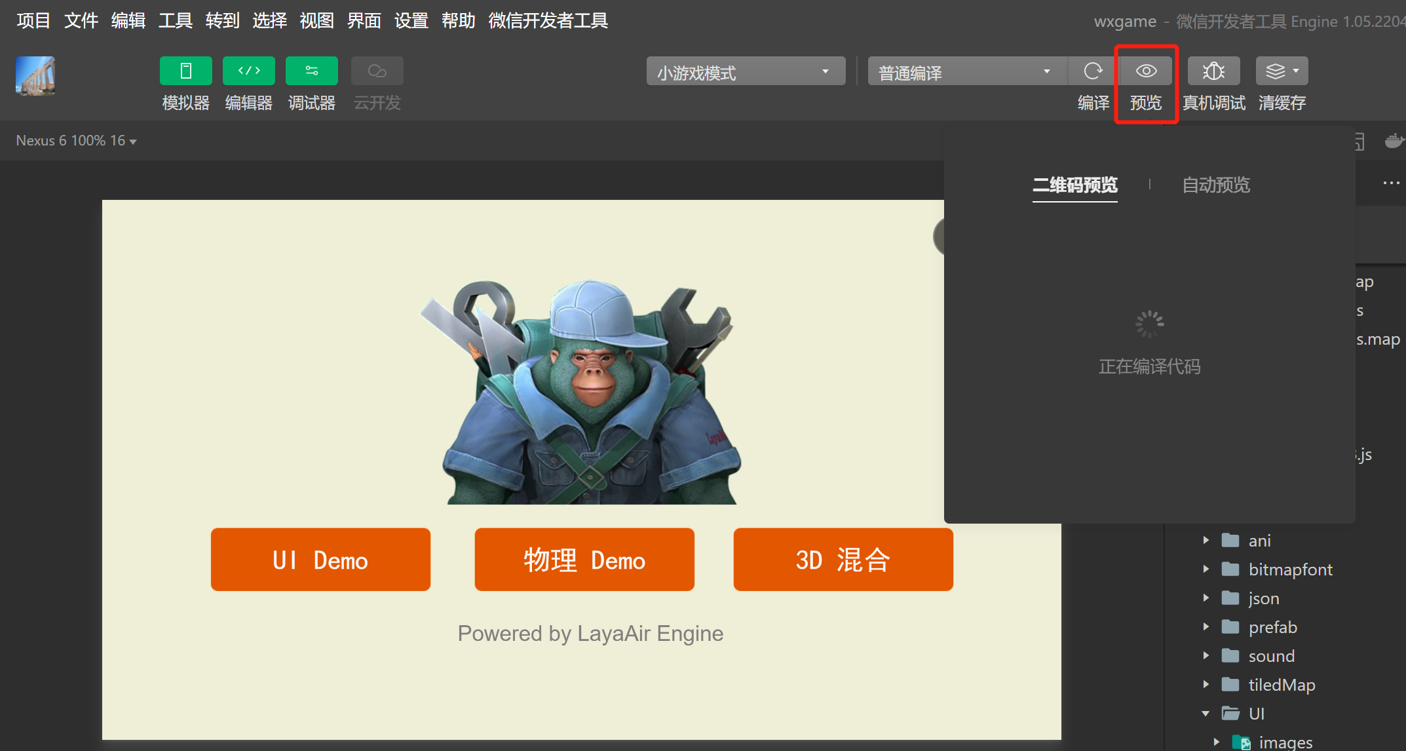1406x751 pixels.
Task: Toggle the simulator panel icon
Action: pyautogui.click(x=185, y=71)
